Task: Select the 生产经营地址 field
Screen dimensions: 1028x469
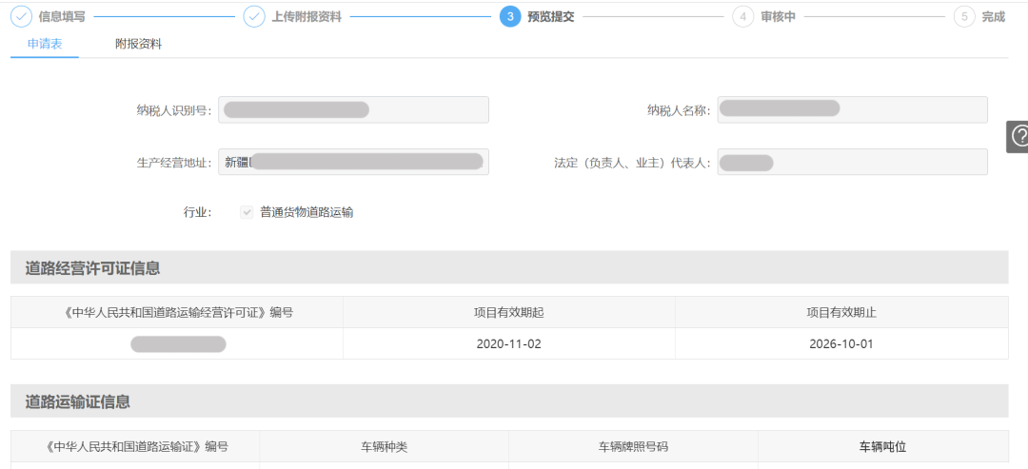Action: tap(353, 162)
